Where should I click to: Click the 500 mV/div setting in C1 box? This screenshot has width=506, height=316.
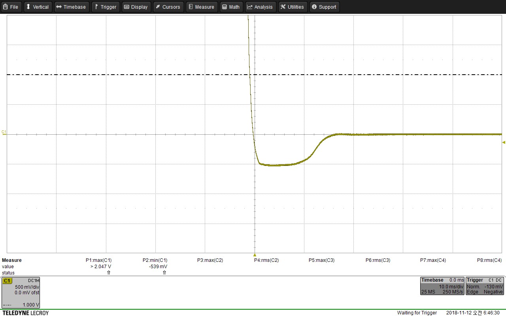27,287
